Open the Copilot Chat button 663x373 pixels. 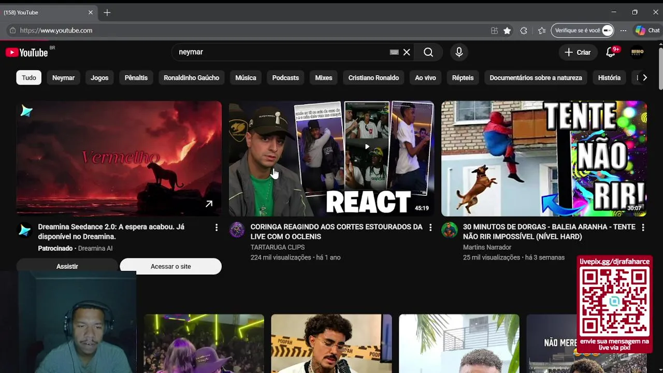click(647, 31)
